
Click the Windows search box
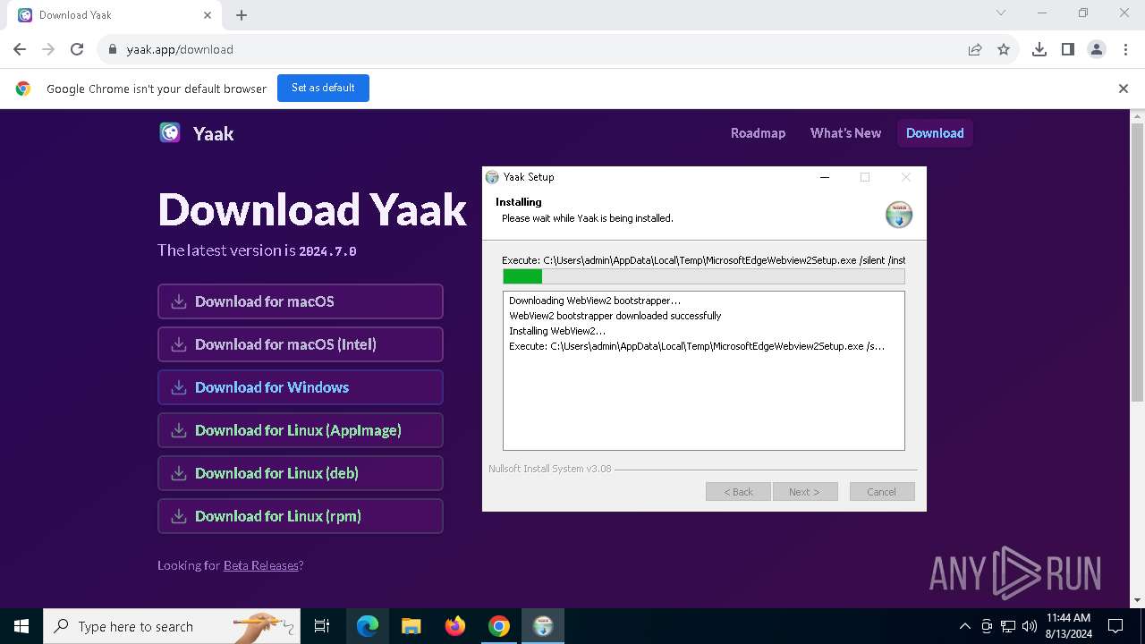(x=172, y=626)
